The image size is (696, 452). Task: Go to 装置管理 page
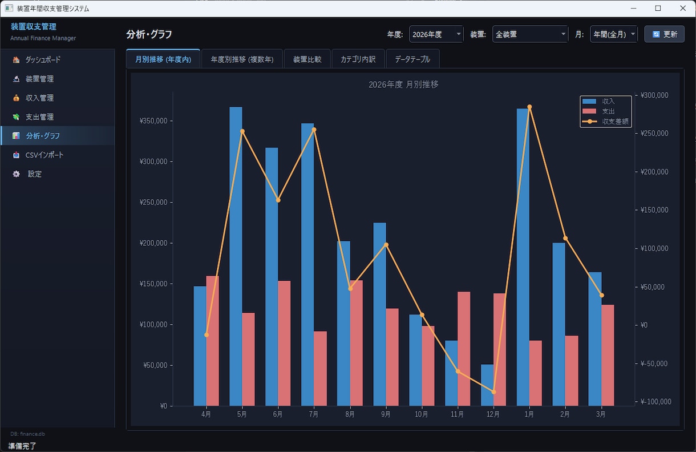click(58, 79)
